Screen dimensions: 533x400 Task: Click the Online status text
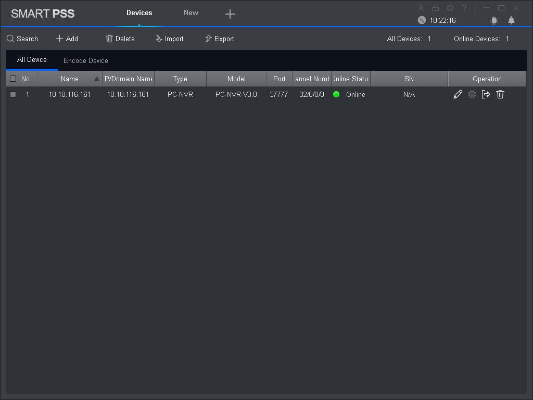point(356,94)
